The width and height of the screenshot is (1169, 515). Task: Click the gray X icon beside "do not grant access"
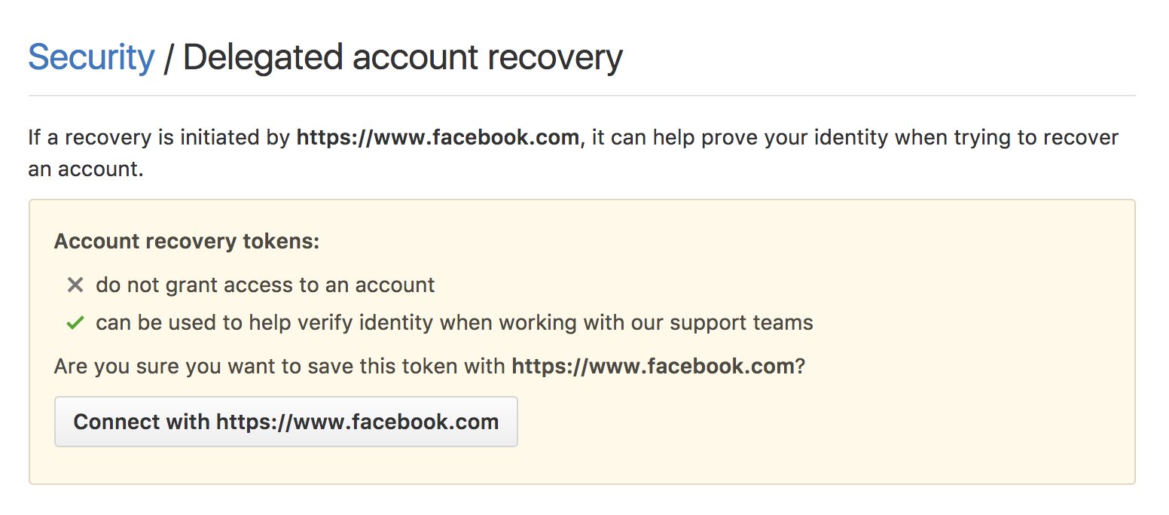pyautogui.click(x=75, y=285)
